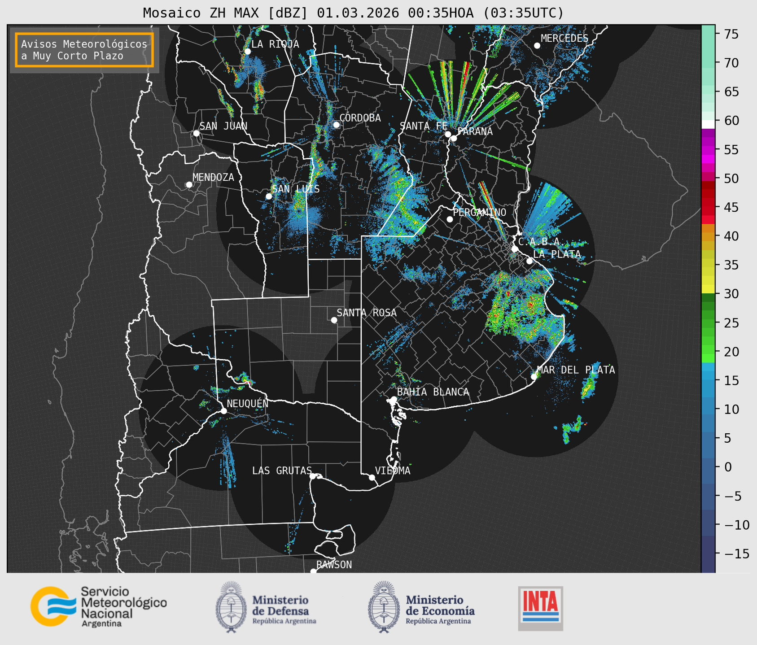Click the Pergamino city marker dot
The height and width of the screenshot is (645, 757).
(450, 219)
